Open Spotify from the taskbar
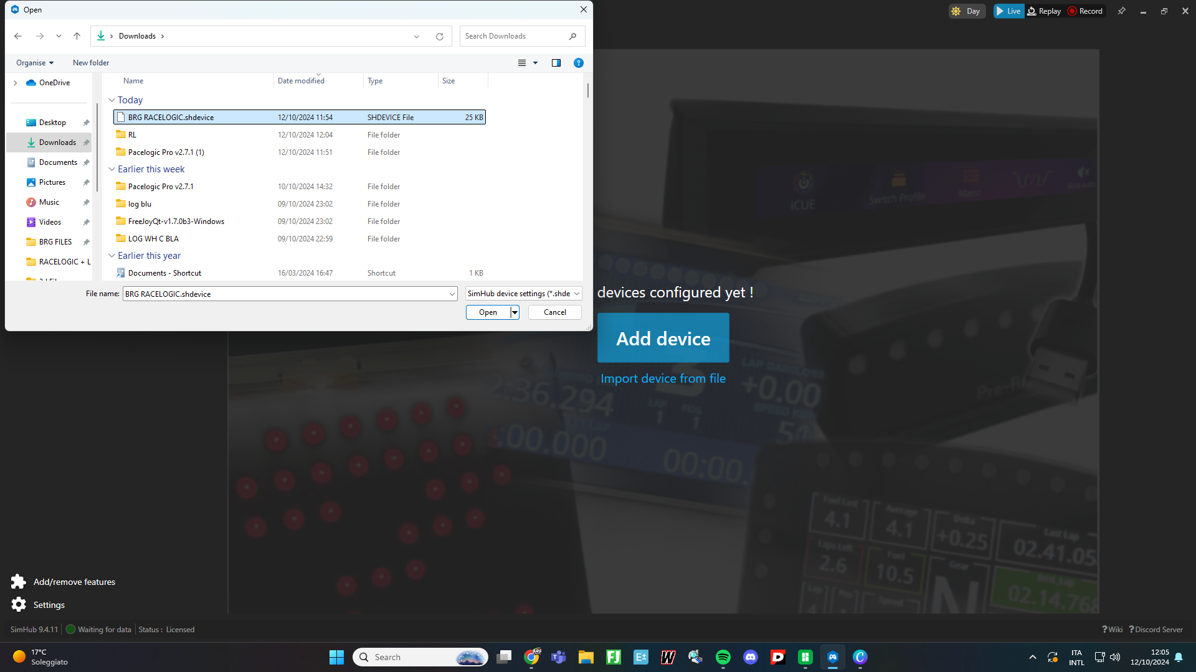Image resolution: width=1196 pixels, height=672 pixels. (723, 657)
